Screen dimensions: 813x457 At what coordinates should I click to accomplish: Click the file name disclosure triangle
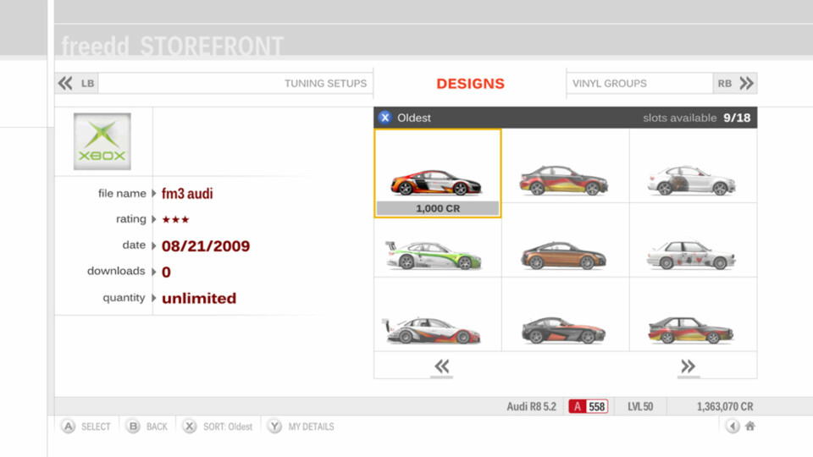click(154, 193)
